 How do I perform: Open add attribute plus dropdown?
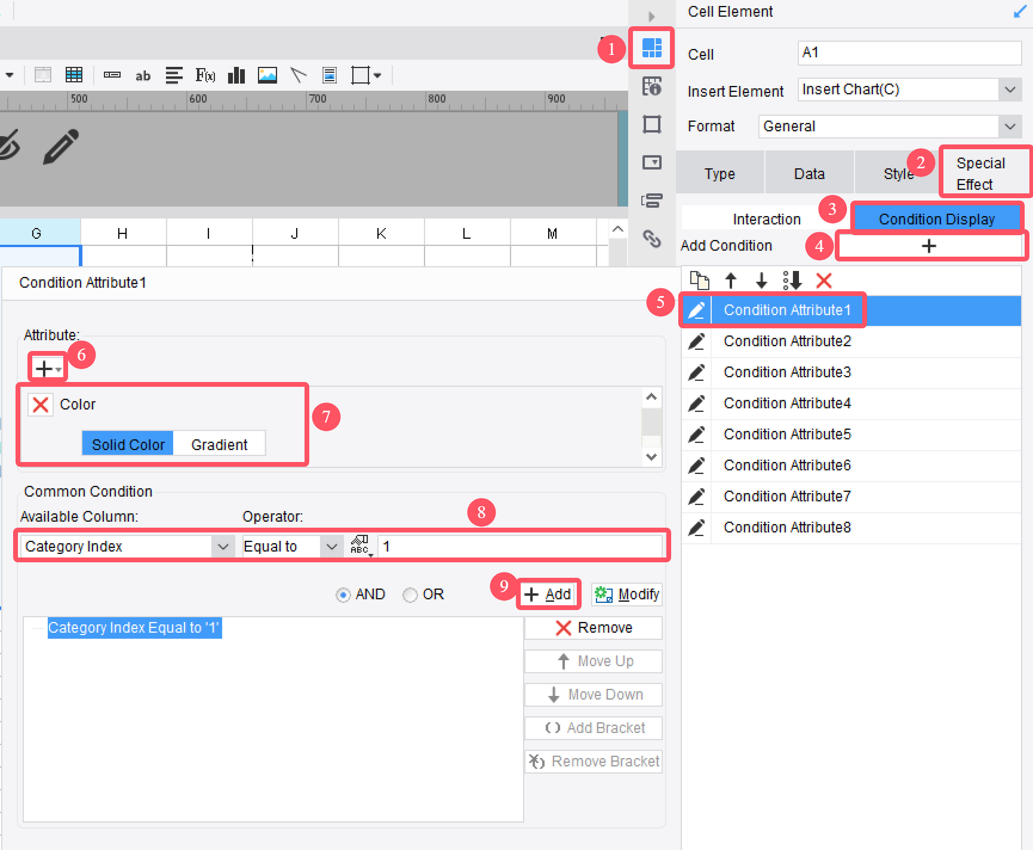[x=48, y=369]
